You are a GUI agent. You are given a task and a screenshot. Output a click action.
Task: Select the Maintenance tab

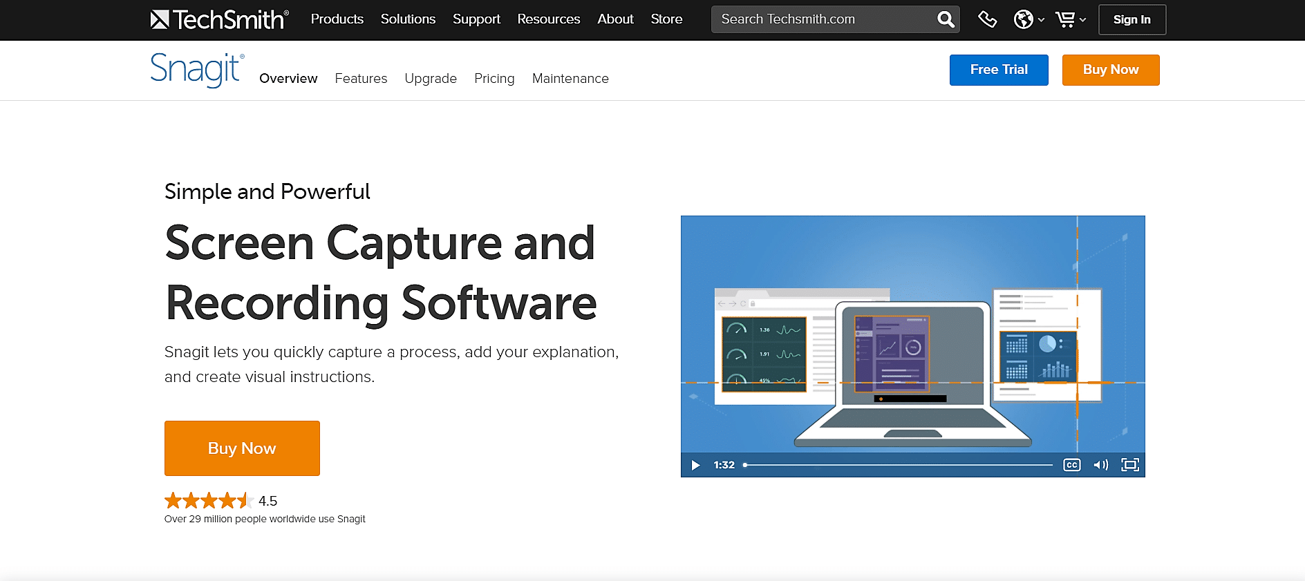(x=570, y=79)
